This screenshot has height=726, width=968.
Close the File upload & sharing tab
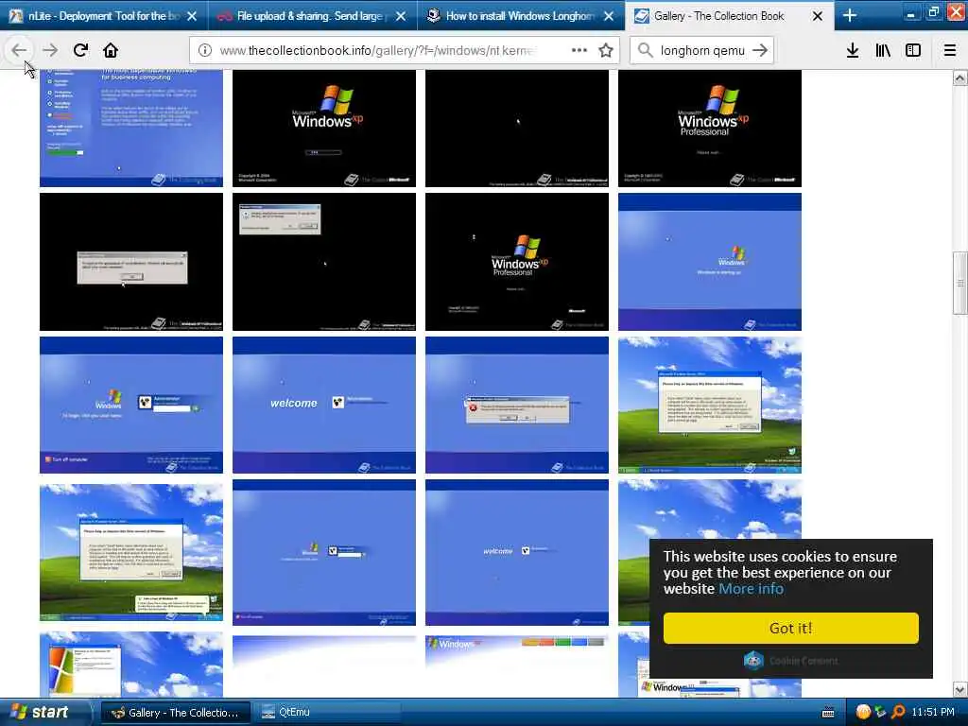401,16
